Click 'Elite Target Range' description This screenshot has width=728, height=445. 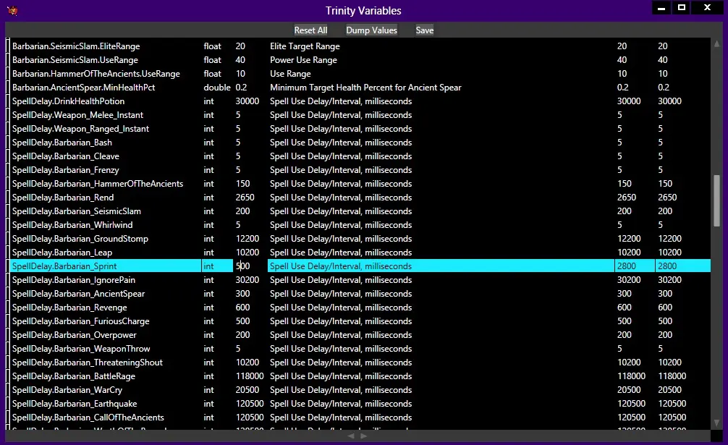click(x=305, y=46)
